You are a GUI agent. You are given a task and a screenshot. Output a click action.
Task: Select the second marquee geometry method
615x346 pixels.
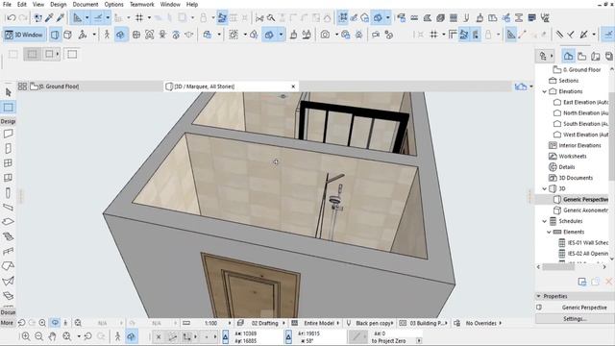pyautogui.click(x=49, y=54)
